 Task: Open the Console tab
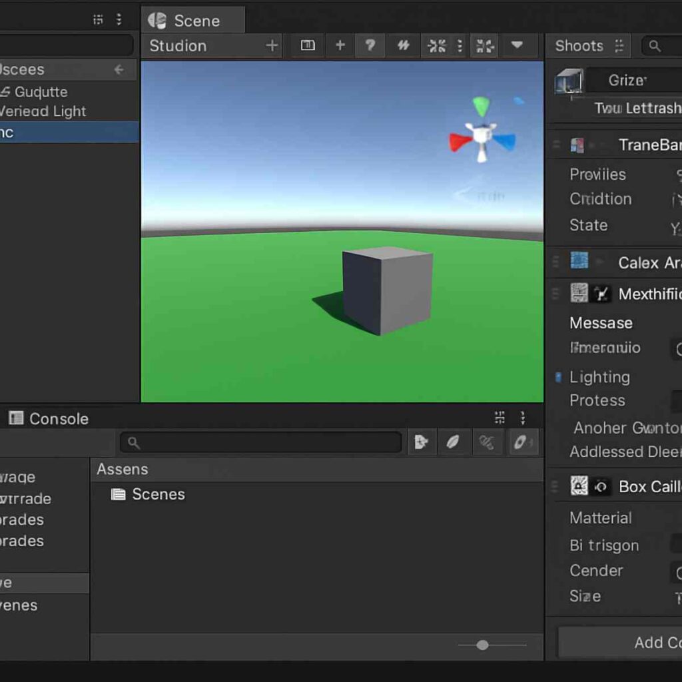point(49,418)
